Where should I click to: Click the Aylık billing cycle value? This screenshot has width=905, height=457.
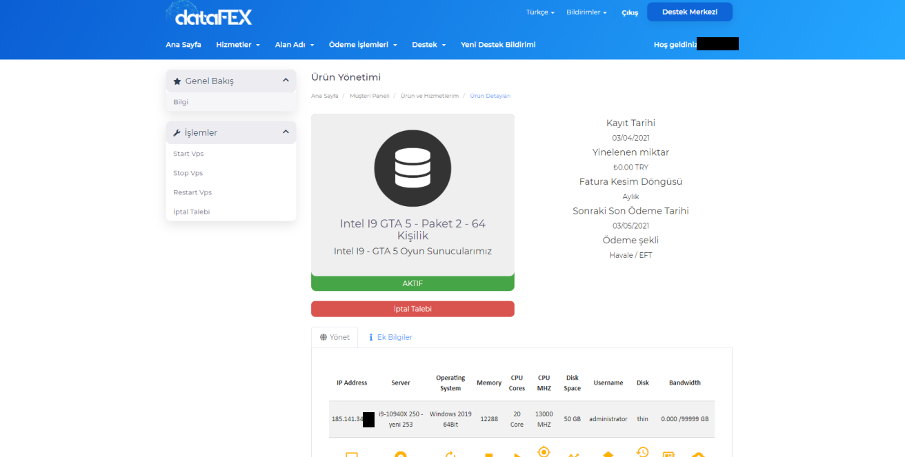(630, 196)
